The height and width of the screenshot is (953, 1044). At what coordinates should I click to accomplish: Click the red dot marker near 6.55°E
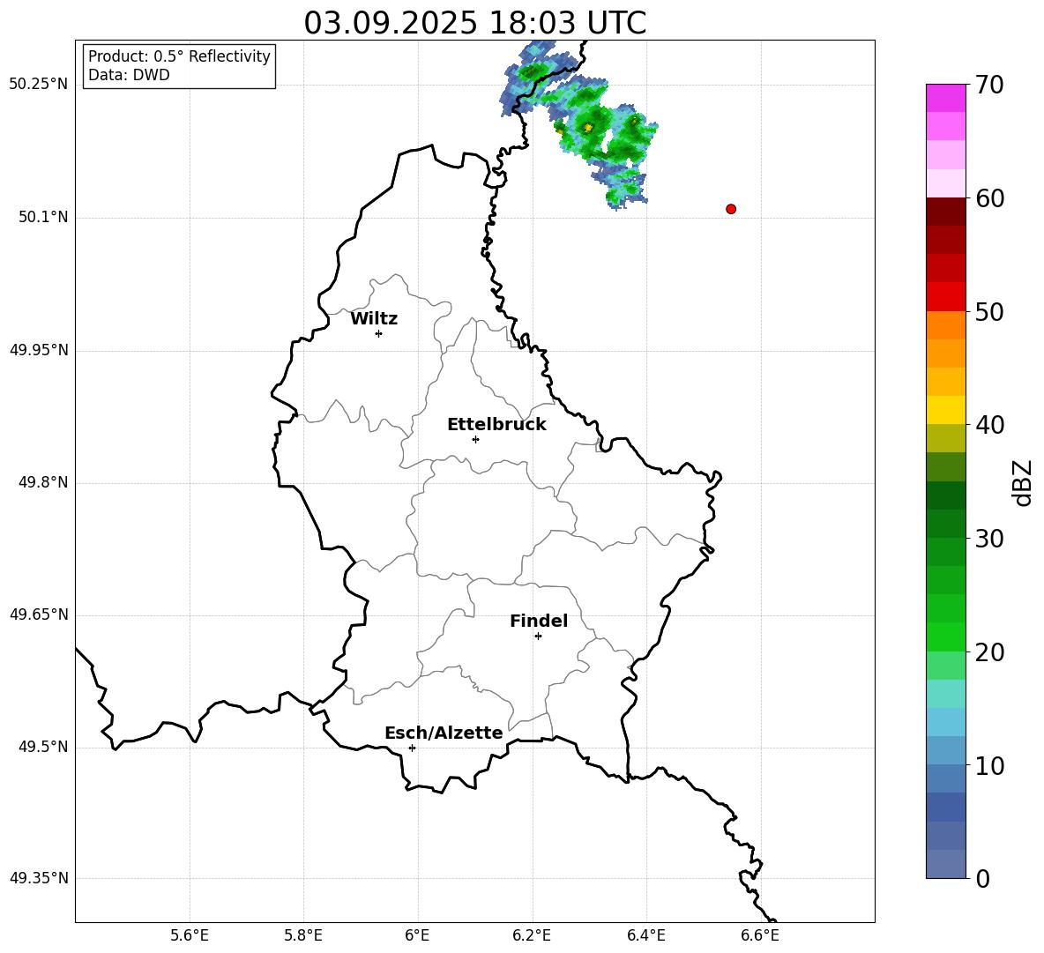731,209
